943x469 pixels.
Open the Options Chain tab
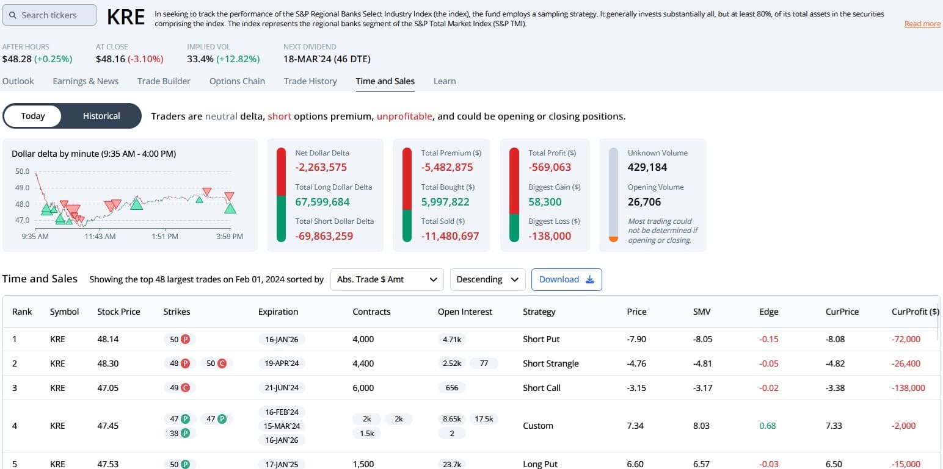coord(237,81)
